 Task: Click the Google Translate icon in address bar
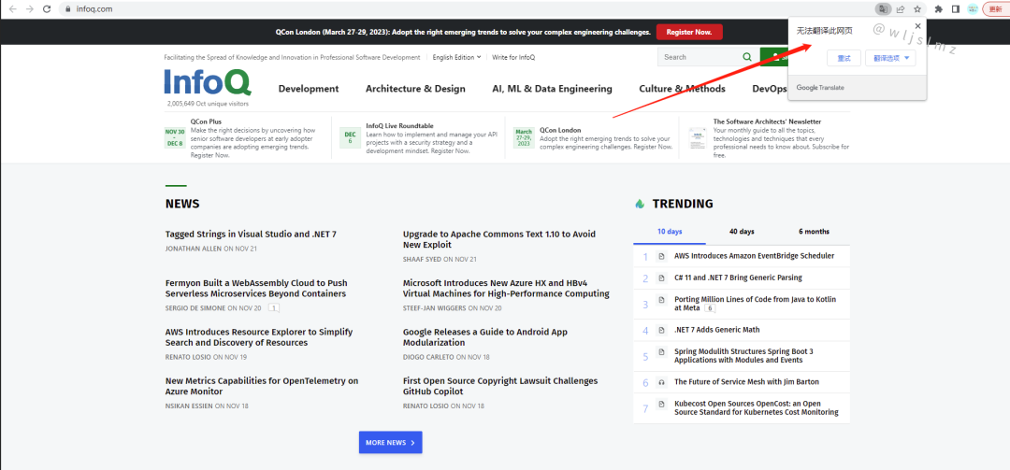coord(883,9)
